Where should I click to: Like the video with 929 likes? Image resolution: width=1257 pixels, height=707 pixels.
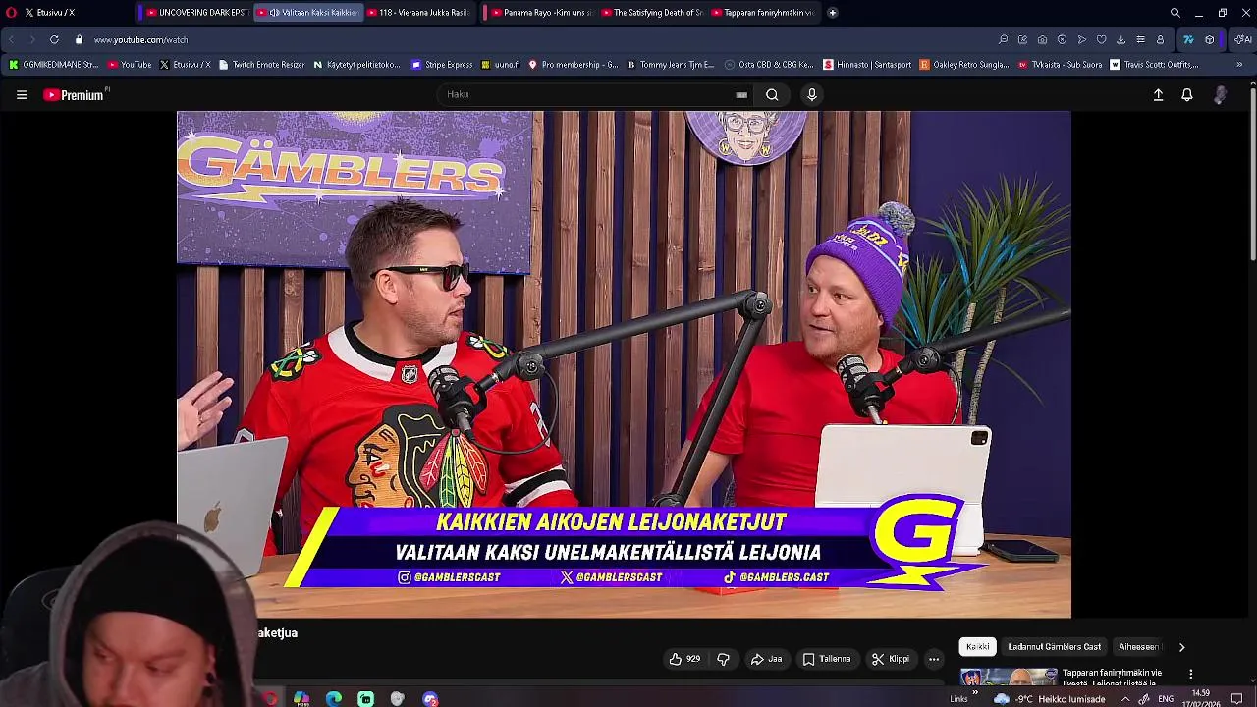[684, 659]
